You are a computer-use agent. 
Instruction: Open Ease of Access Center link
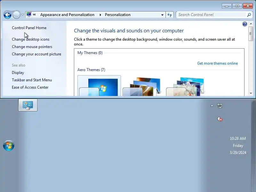[30, 87]
